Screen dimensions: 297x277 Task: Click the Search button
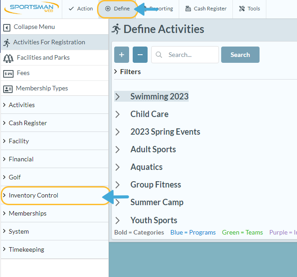(x=240, y=55)
